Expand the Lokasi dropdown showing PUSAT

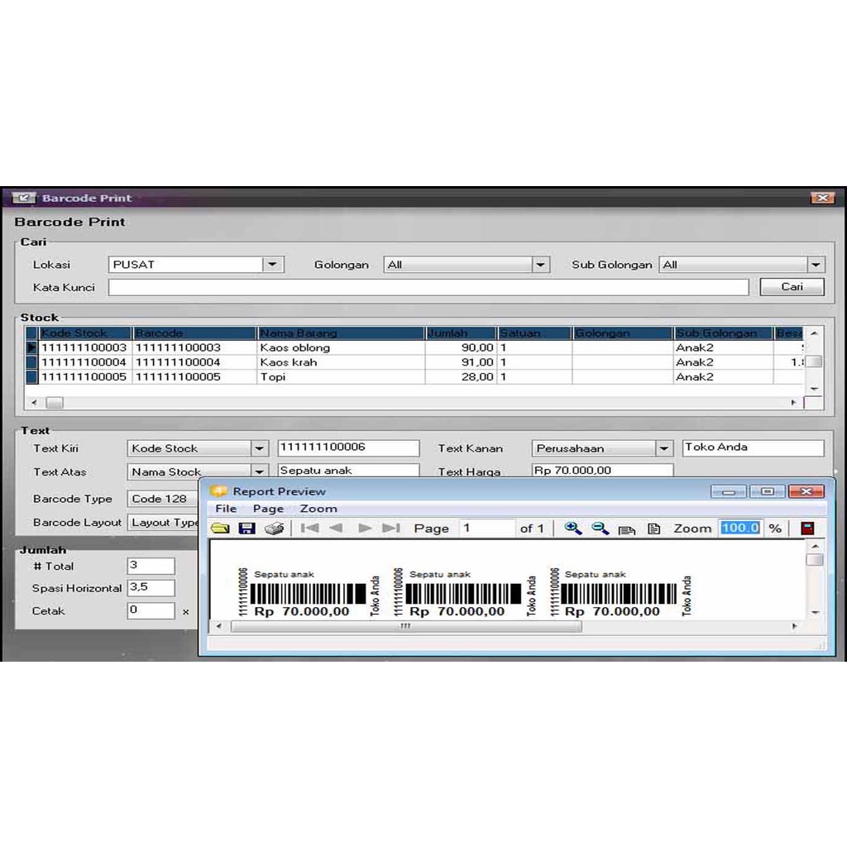[273, 265]
